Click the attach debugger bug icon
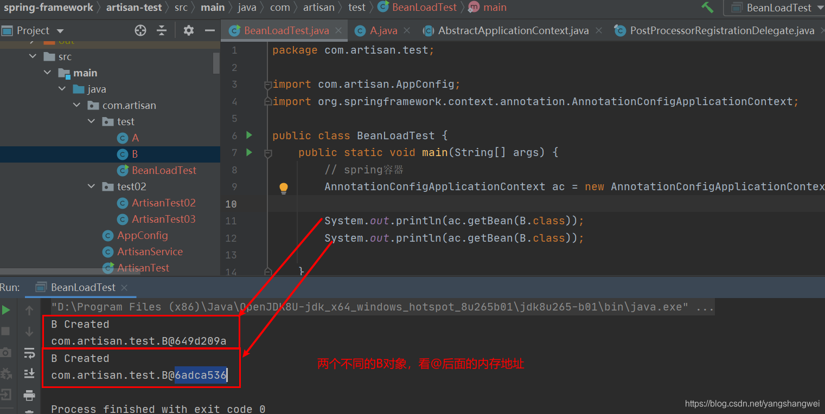 click(6, 374)
